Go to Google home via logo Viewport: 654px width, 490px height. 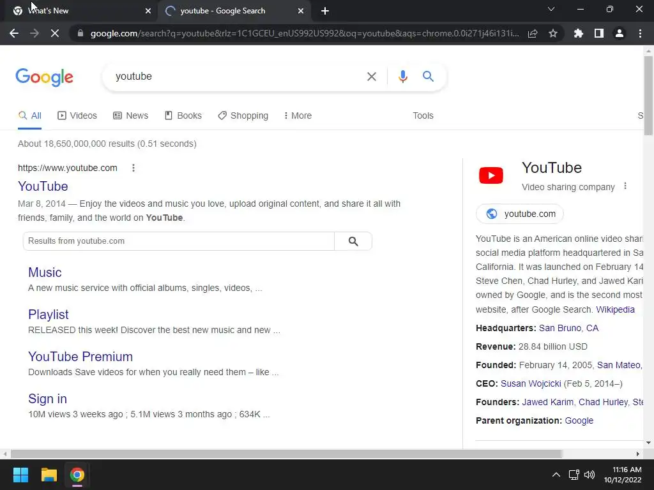(x=45, y=77)
